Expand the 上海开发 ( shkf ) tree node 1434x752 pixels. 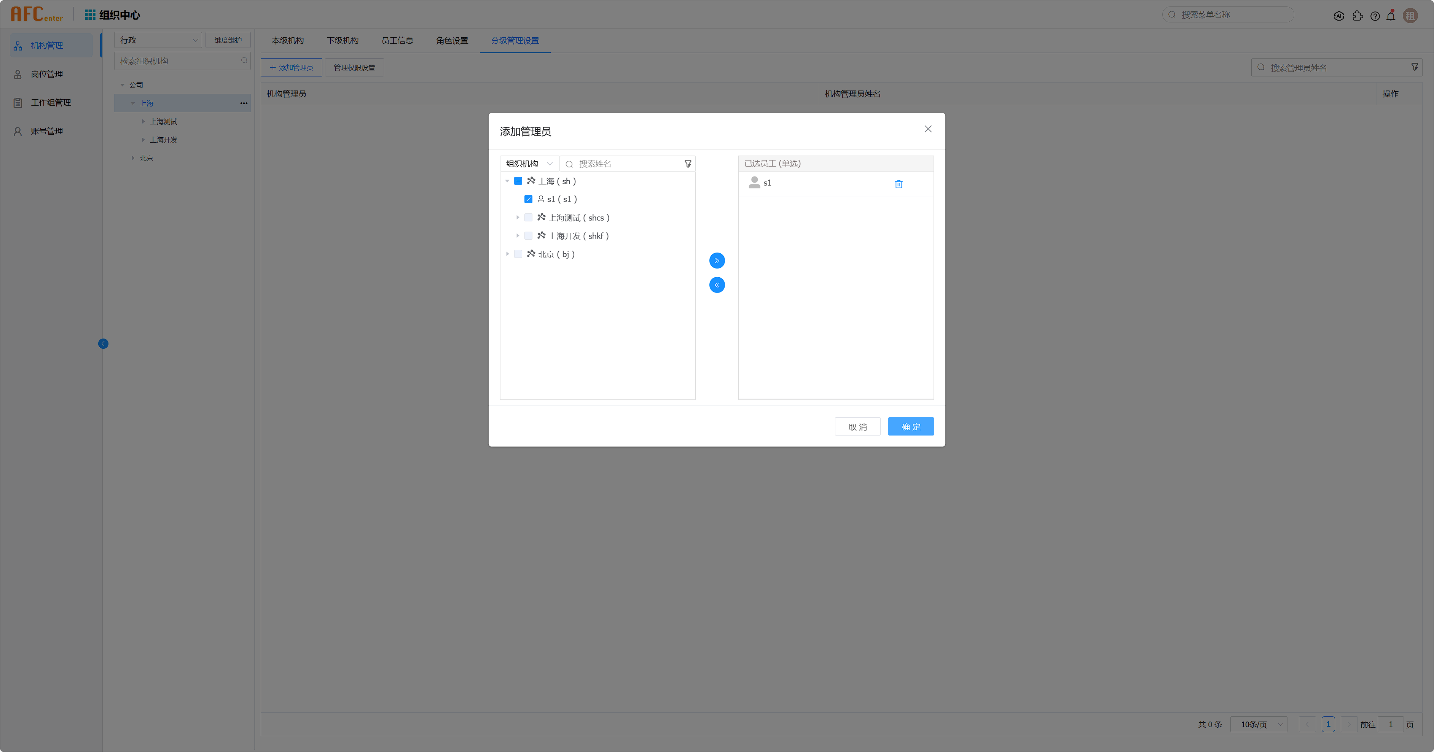(518, 236)
